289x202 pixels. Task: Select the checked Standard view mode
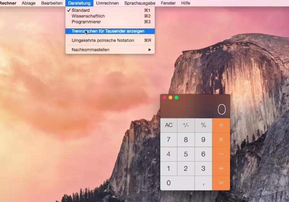click(81, 10)
